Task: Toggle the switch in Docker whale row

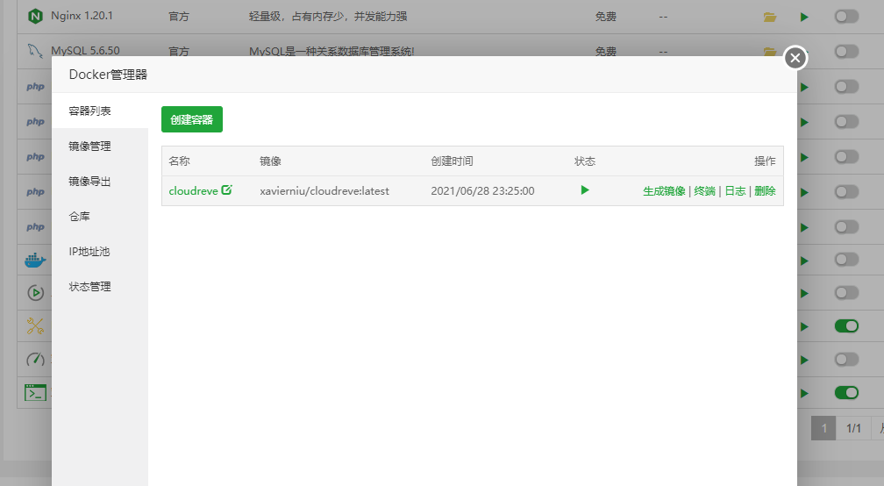Action: coord(846,260)
